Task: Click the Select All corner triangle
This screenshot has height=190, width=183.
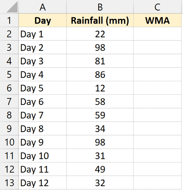Action: pos(12,7)
